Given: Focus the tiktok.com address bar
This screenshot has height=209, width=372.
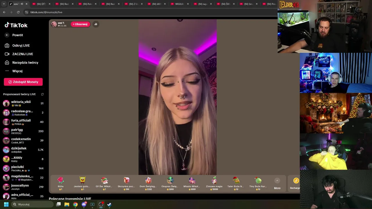Looking at the screenshot, I should [150, 12].
